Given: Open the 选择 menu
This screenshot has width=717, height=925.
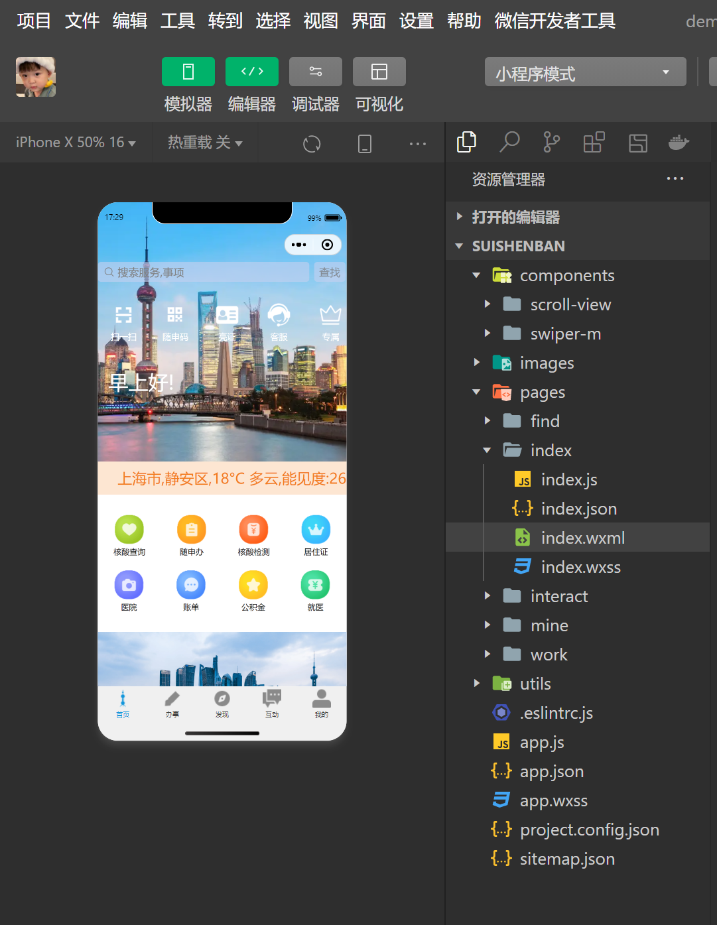Looking at the screenshot, I should click(x=273, y=21).
